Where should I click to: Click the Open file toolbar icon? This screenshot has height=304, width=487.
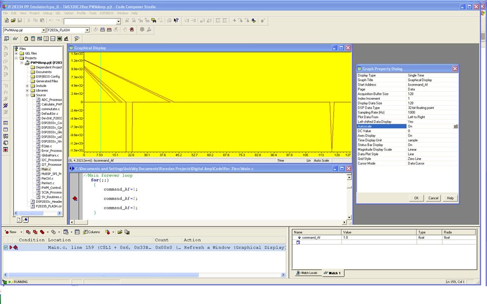pyautogui.click(x=13, y=20)
